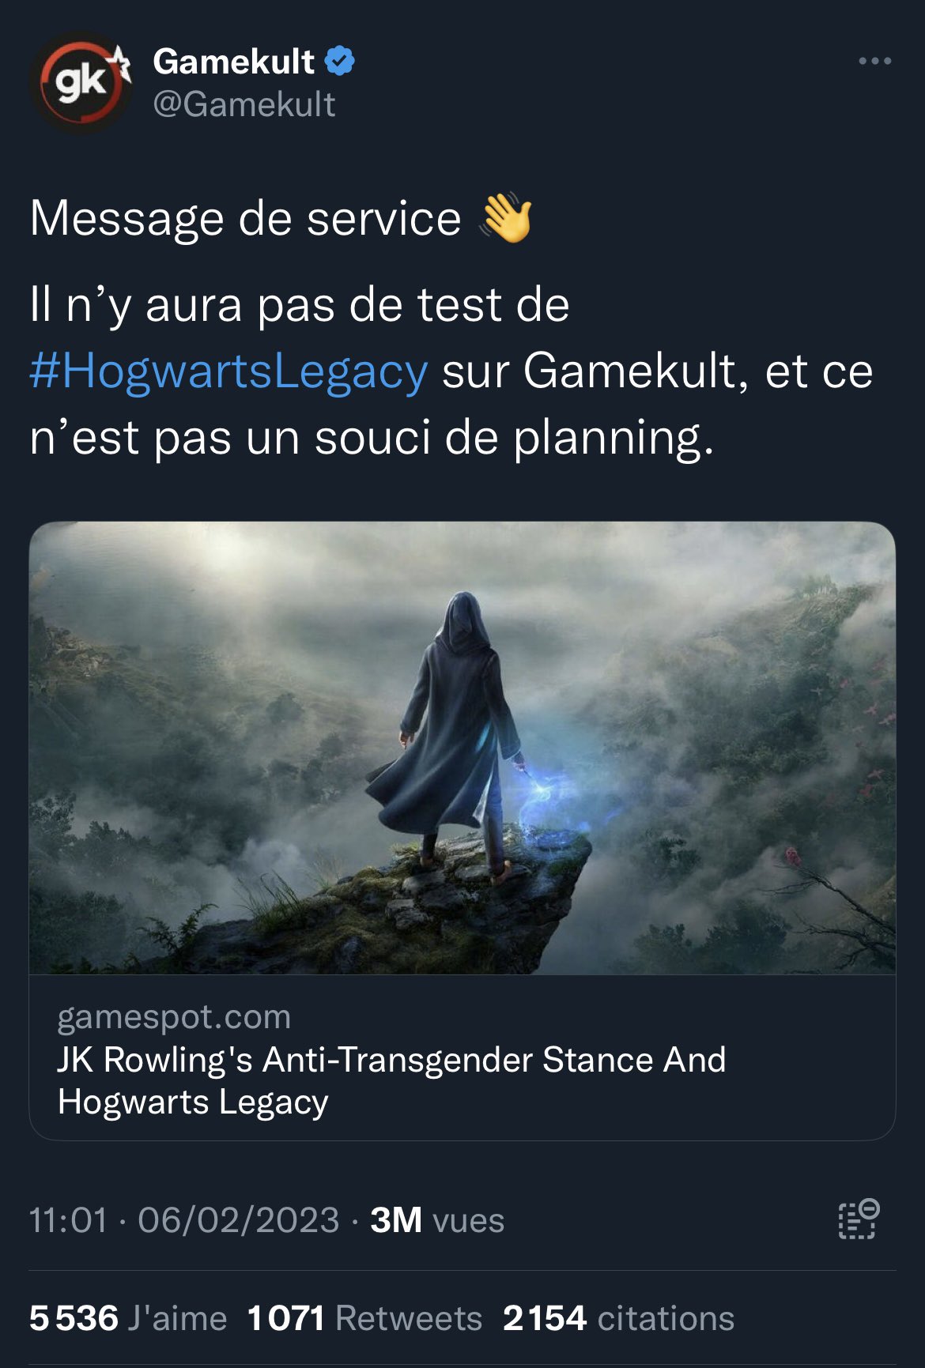
Task: Tap the waving hand emoji
Action: coord(506,217)
